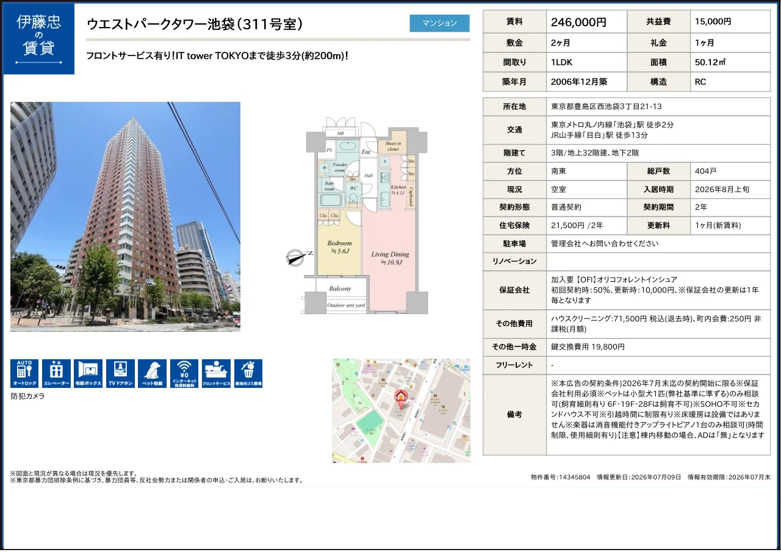Viewport: 781px width, 552px height.
Task: Click the Kitchen label on floor plan
Action: click(398, 190)
